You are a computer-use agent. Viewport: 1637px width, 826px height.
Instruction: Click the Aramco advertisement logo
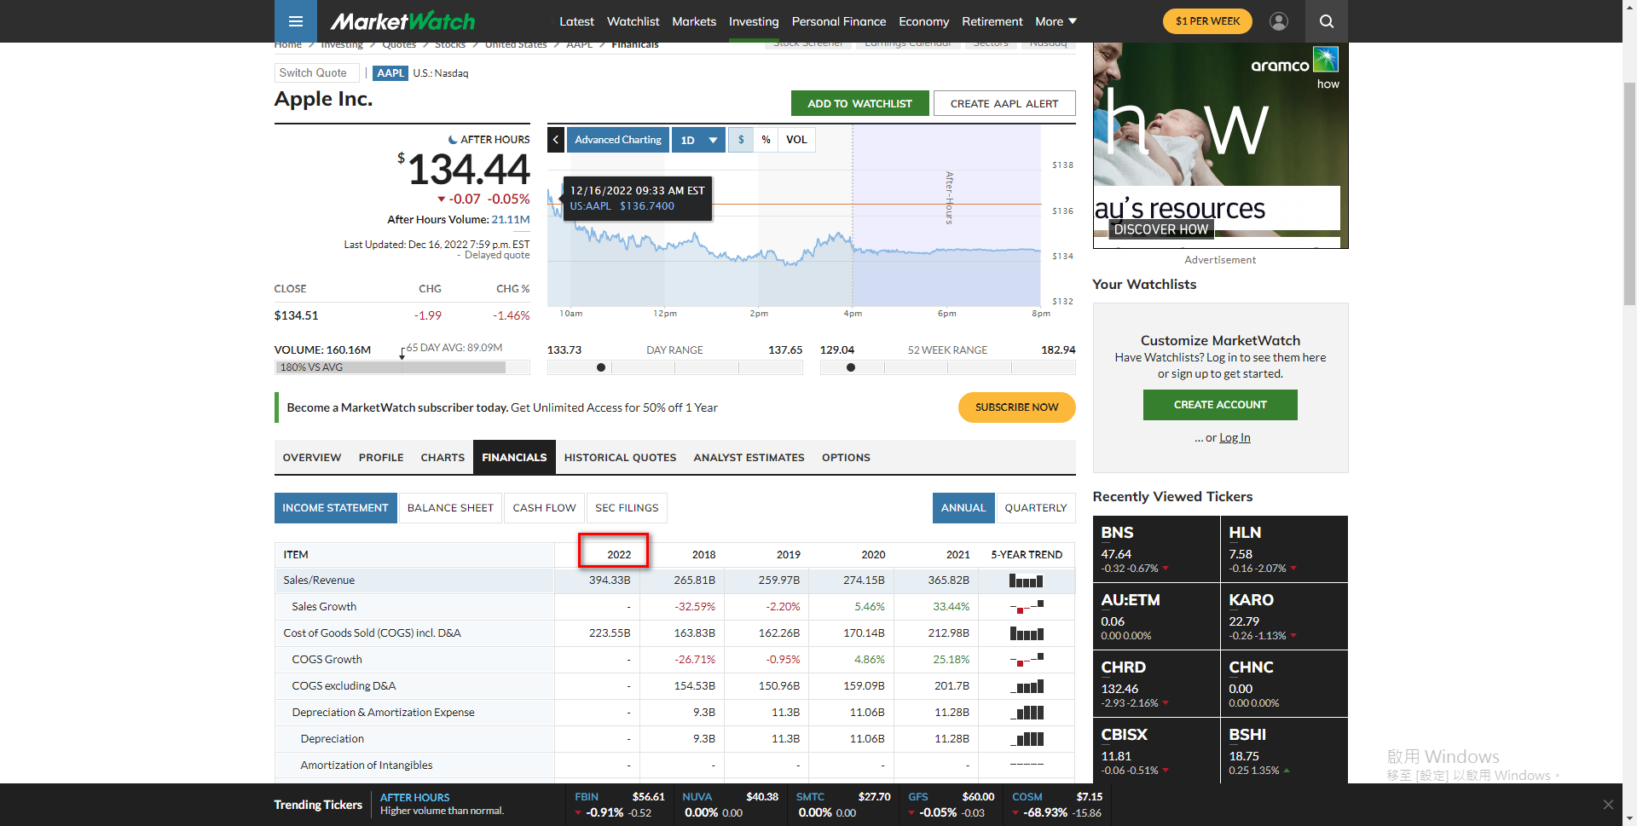tap(1294, 61)
